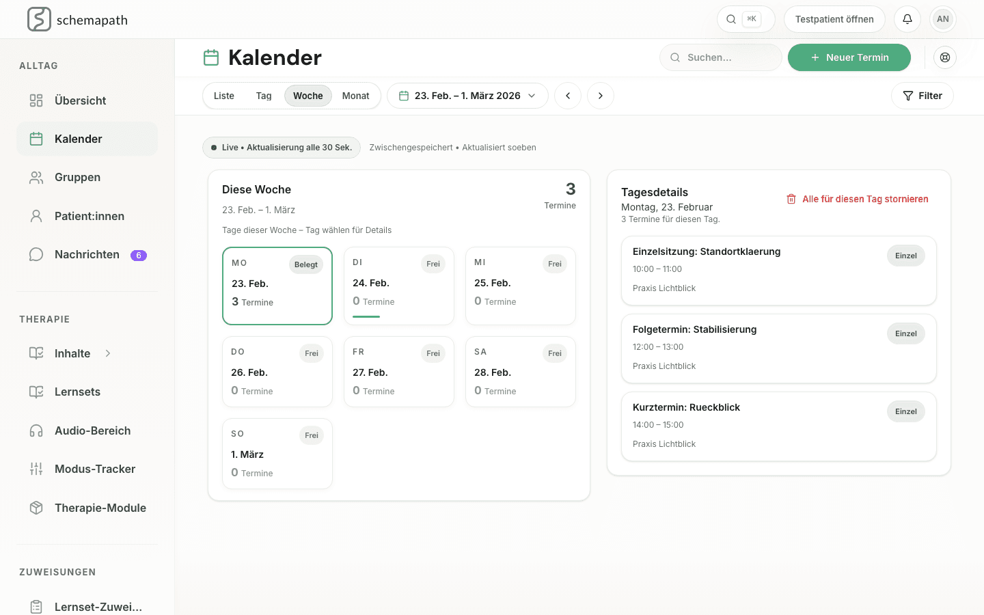
Task: Click the Neuer Termin button
Action: tap(849, 57)
